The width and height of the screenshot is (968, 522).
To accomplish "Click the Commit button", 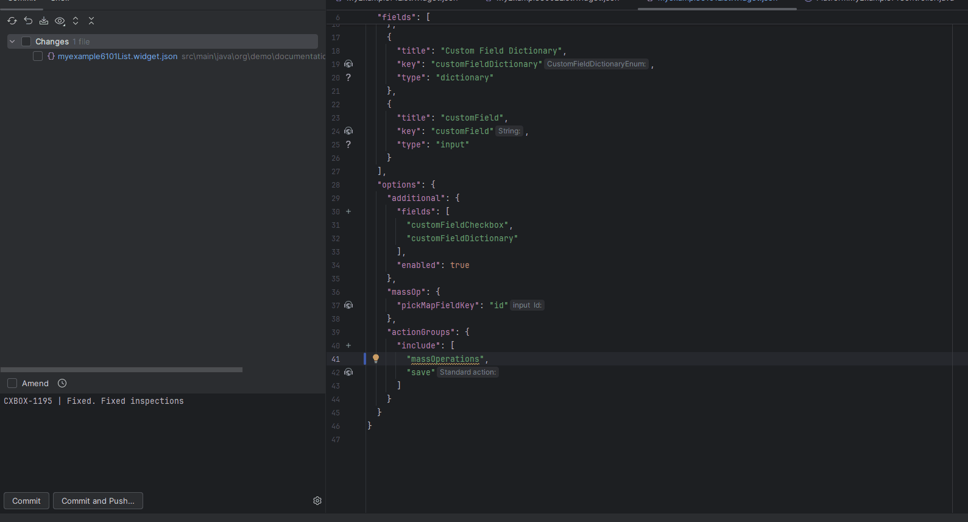I will pos(26,501).
